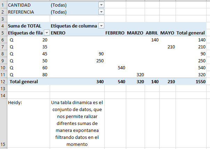
Task: Open the CANTIDAD filter dropdown
Action: (101, 5)
